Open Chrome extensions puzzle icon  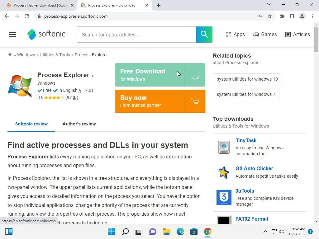click(x=282, y=16)
